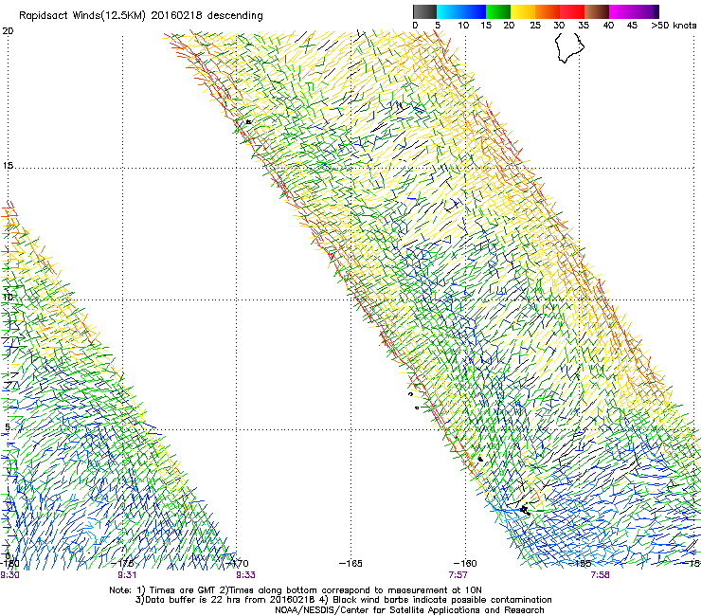Click the '15' latitude axis label

point(8,166)
